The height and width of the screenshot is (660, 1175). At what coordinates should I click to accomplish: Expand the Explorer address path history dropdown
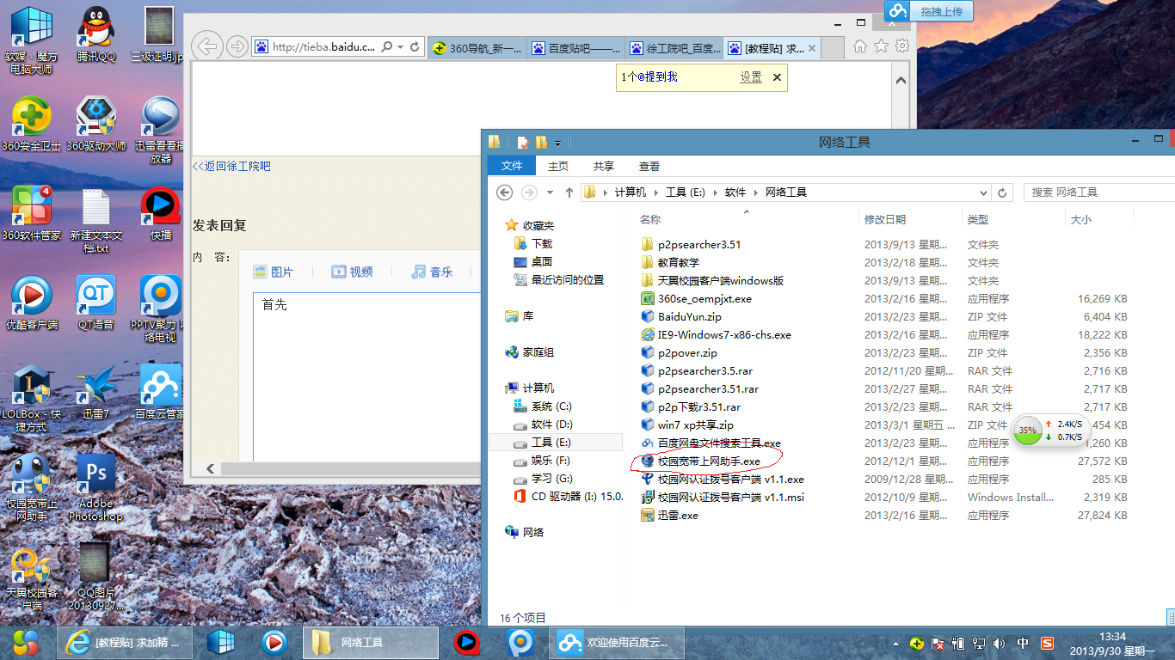pyautogui.click(x=983, y=192)
